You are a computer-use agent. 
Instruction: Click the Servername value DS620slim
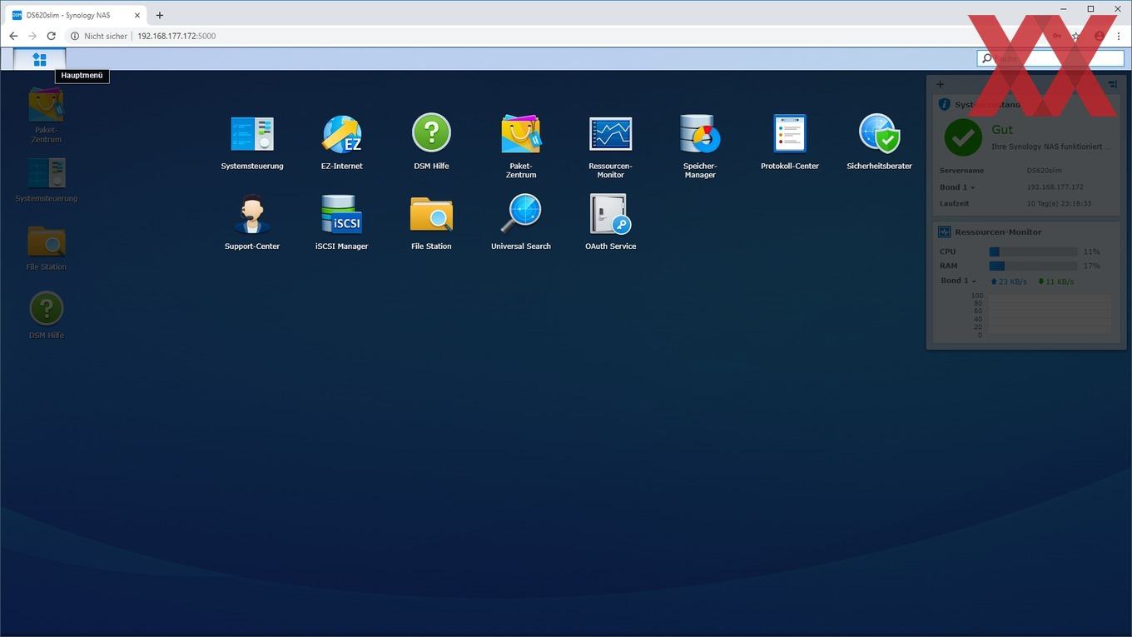pos(1044,171)
